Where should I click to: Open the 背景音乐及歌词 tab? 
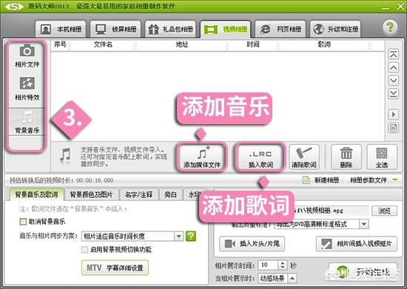(x=36, y=194)
